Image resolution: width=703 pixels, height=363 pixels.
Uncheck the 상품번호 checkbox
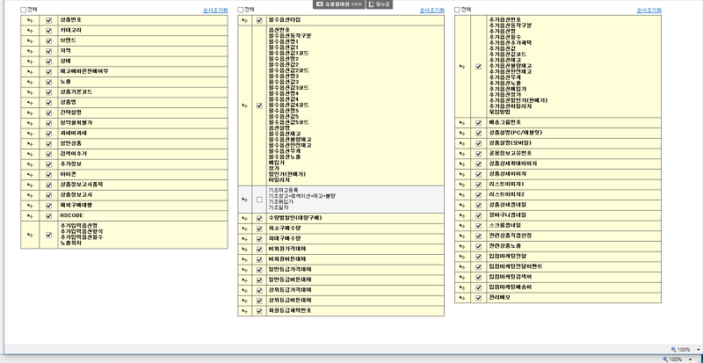[x=48, y=18]
